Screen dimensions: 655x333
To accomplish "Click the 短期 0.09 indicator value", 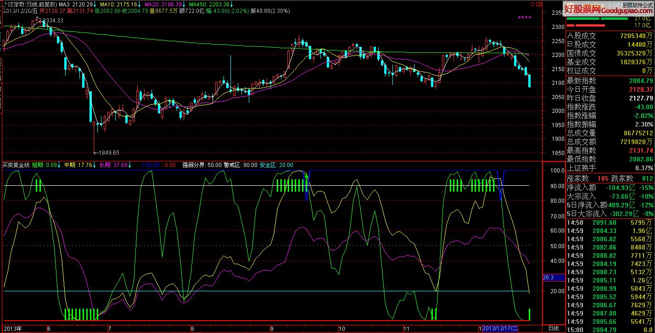I will click(45, 165).
